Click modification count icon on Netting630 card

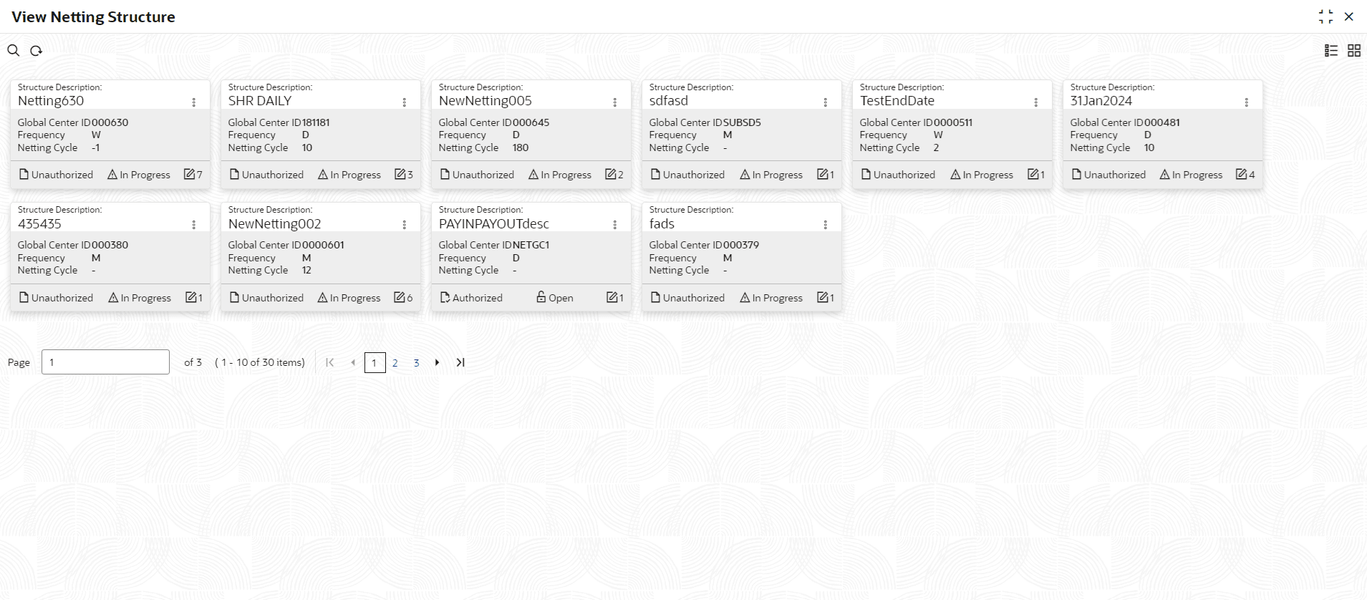click(190, 174)
